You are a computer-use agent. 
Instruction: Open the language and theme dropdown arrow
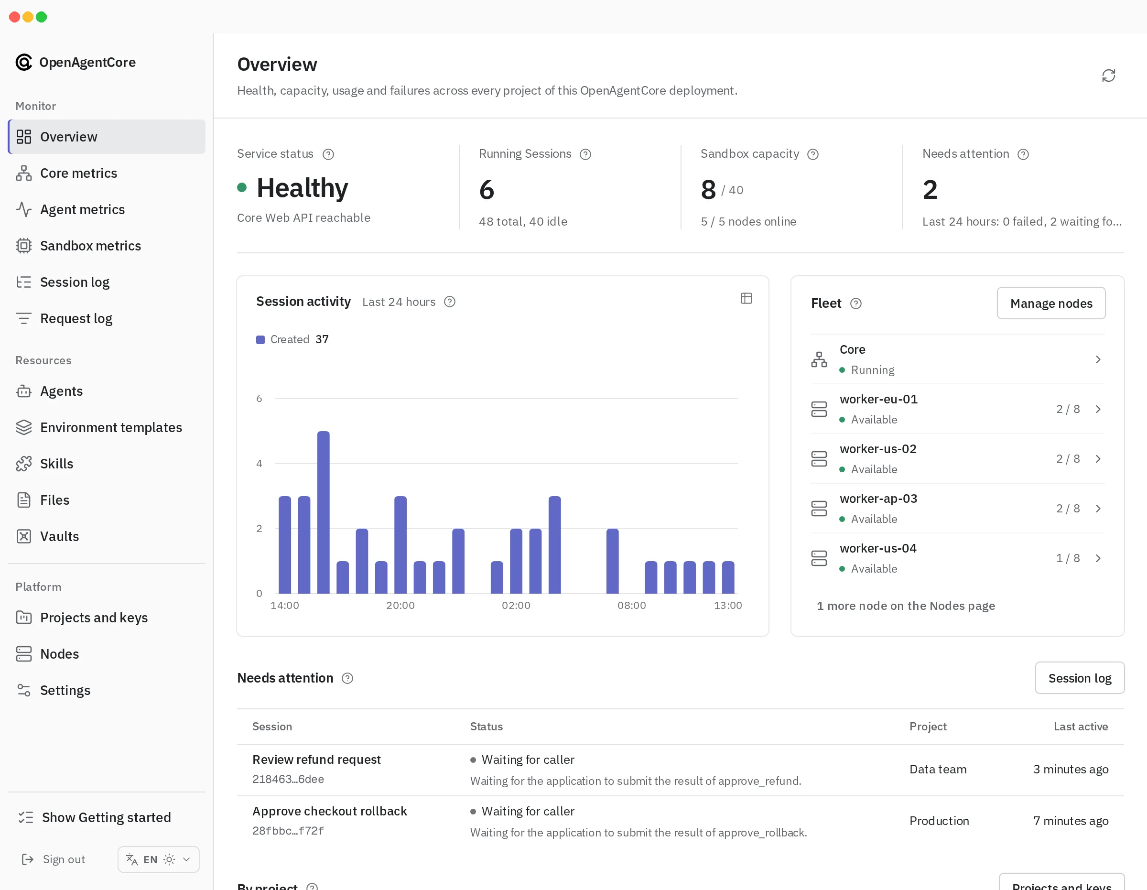(x=186, y=859)
